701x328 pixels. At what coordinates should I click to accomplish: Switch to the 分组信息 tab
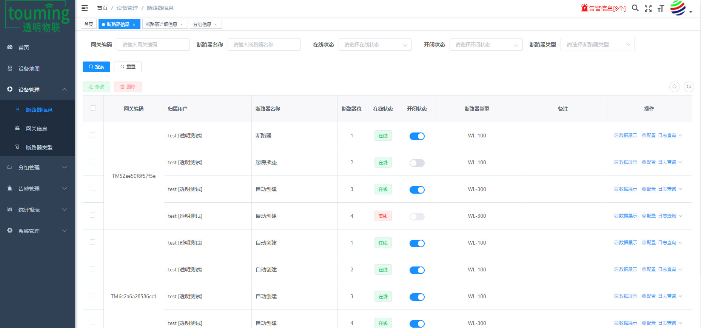(202, 24)
